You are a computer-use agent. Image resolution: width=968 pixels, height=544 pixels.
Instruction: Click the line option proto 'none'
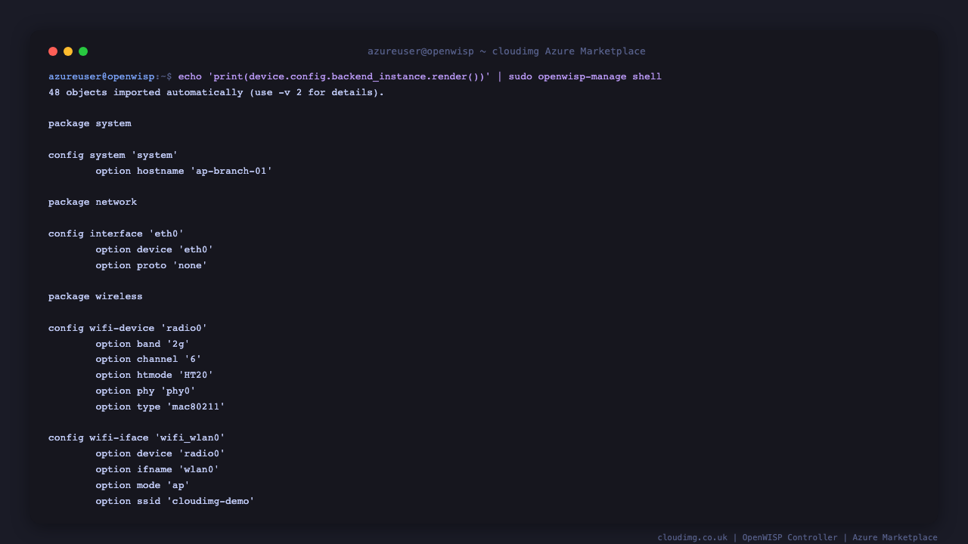point(151,266)
